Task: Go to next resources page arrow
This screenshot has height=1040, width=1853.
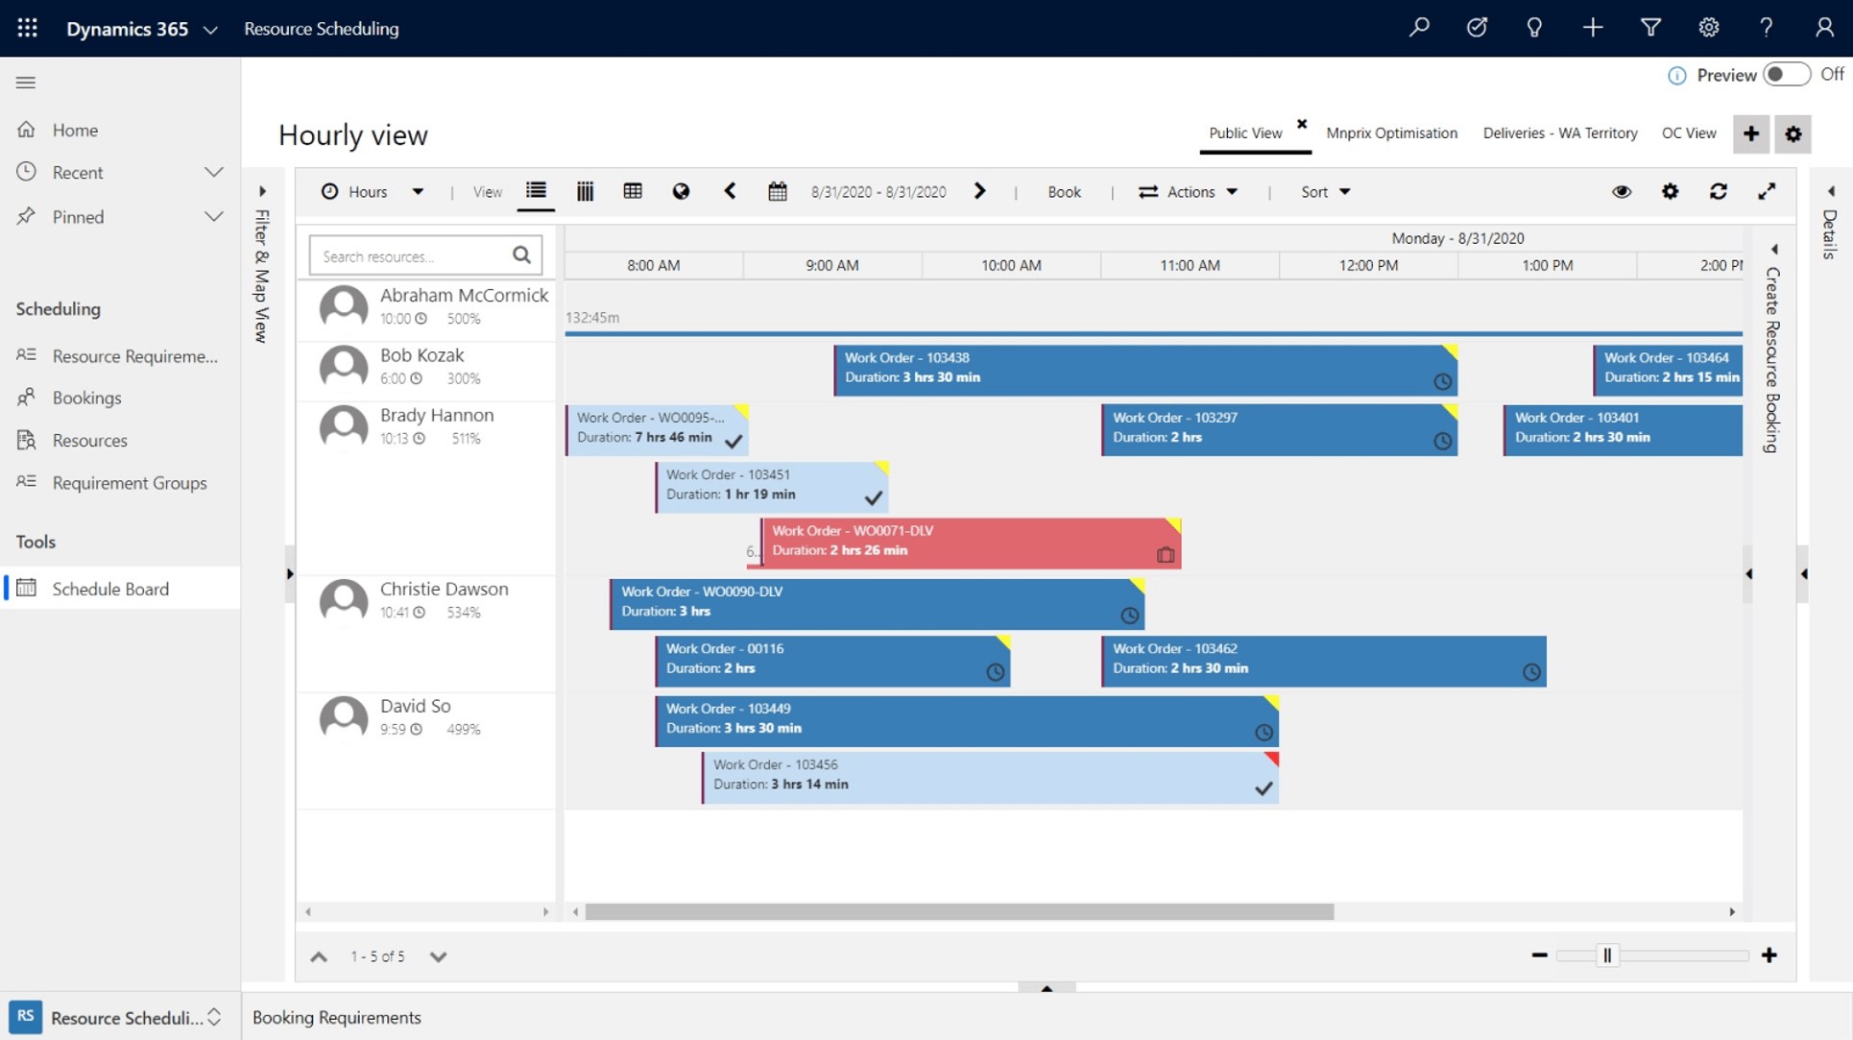Action: tap(438, 956)
